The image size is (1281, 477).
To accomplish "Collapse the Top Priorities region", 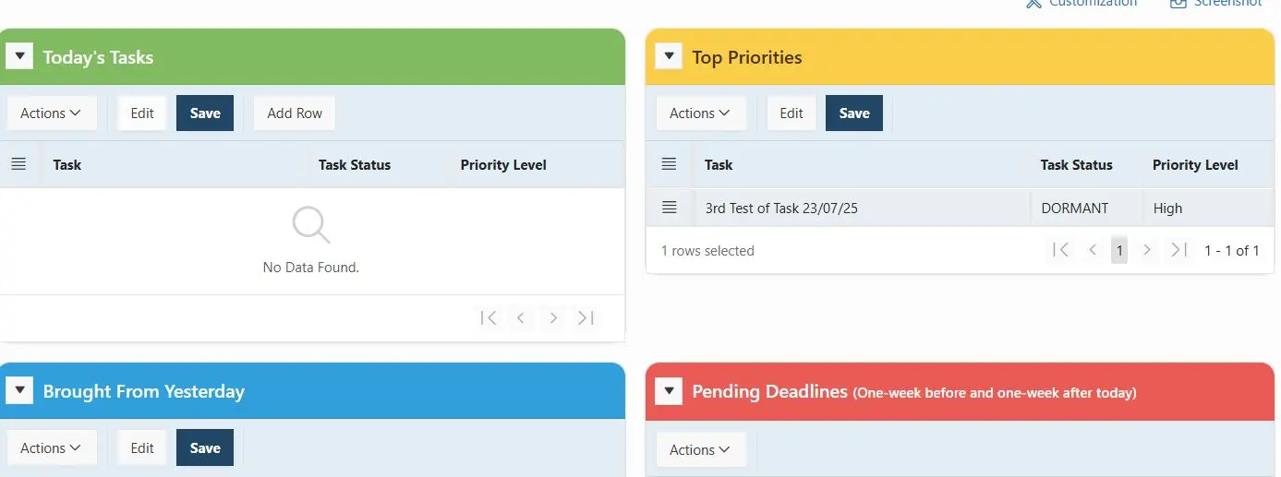I will tap(669, 56).
